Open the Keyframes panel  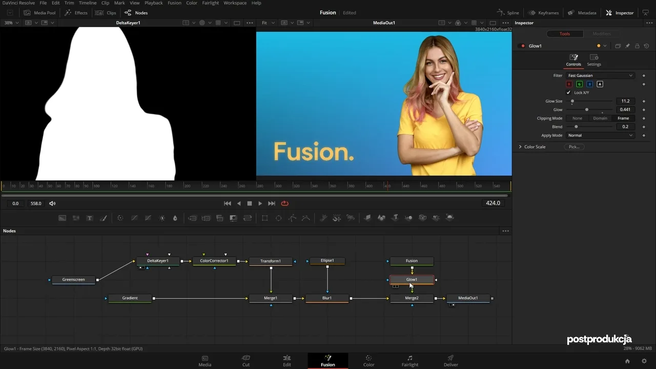[544, 13]
